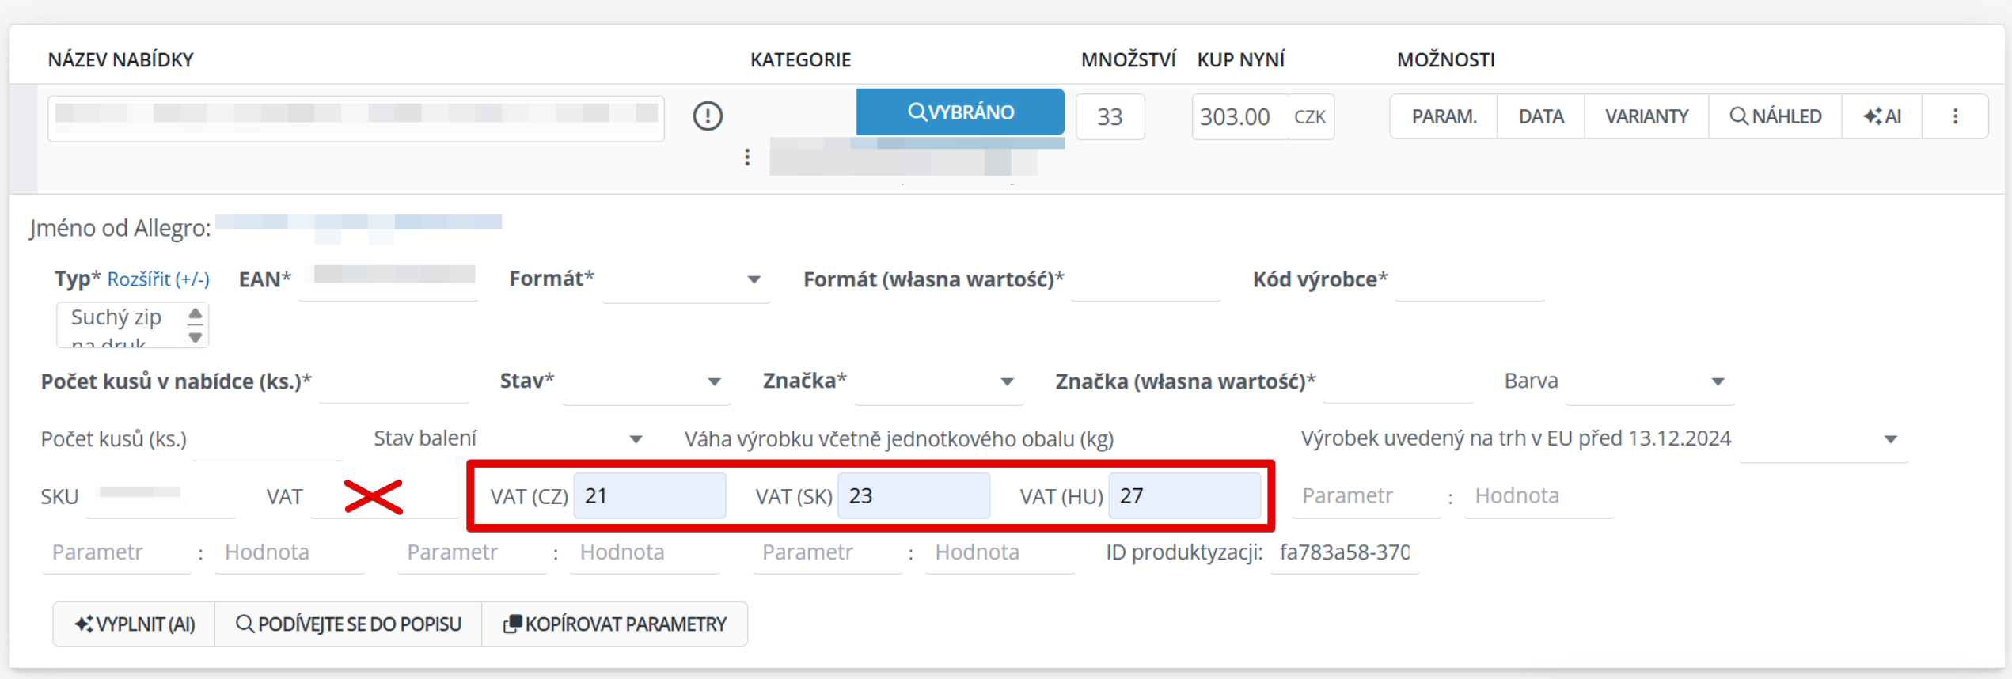The image size is (2012, 679).
Task: Open the three-dot options menu in Možnosti
Action: (x=1954, y=116)
